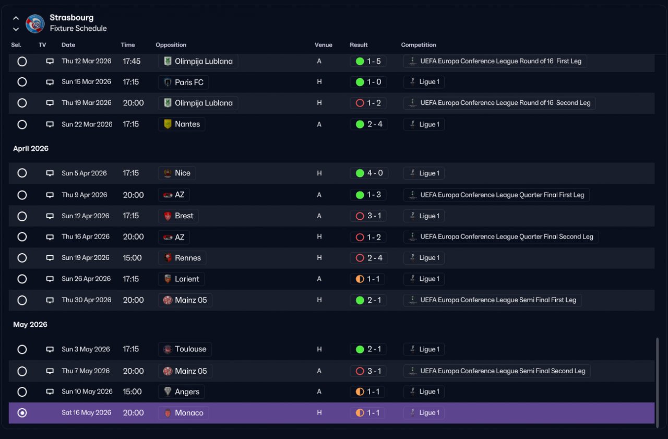The height and width of the screenshot is (439, 668).
Task: Select the radio button for Rennes fixture
Action: 22,258
